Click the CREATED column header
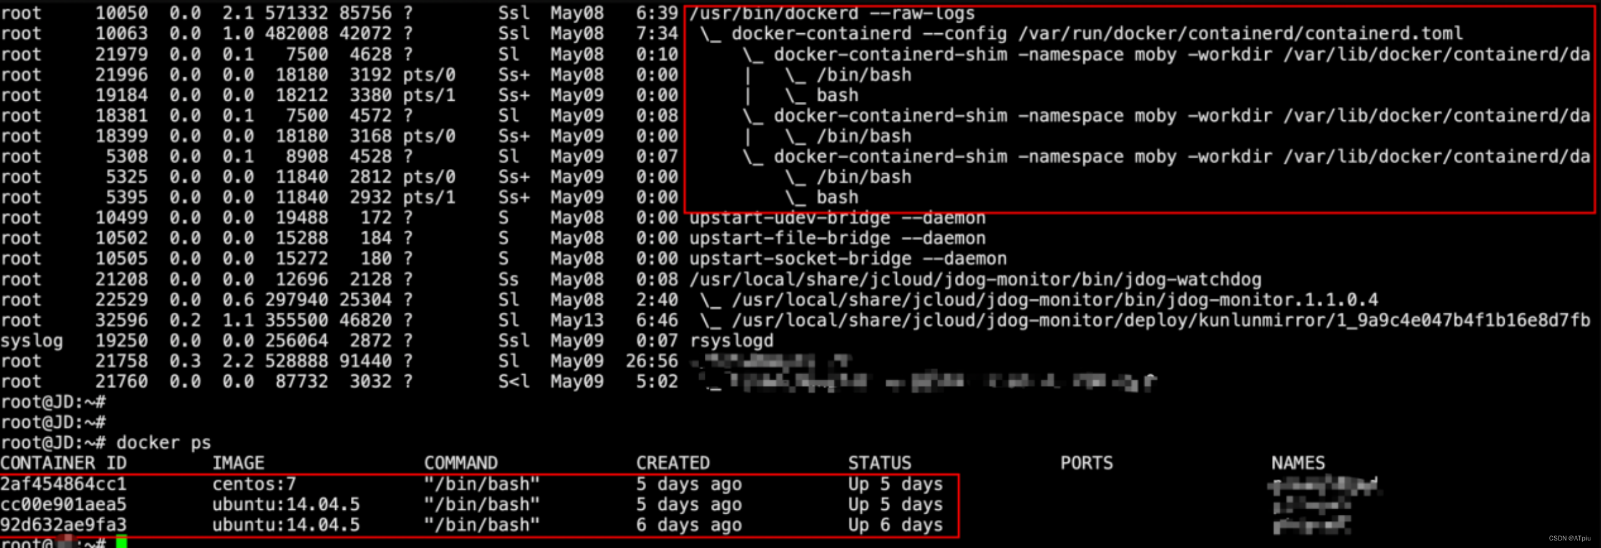1601x548 pixels. tap(673, 463)
